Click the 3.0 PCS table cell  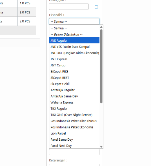click(x=27, y=12)
